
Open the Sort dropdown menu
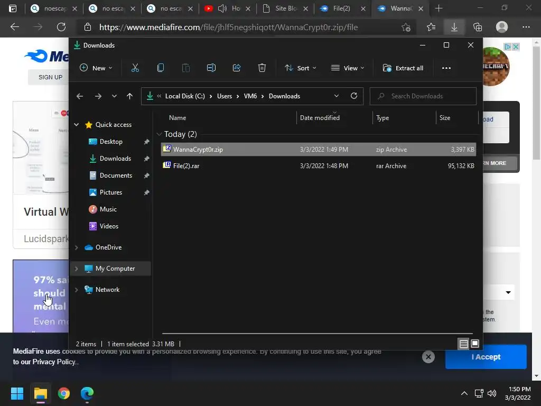coord(301,68)
